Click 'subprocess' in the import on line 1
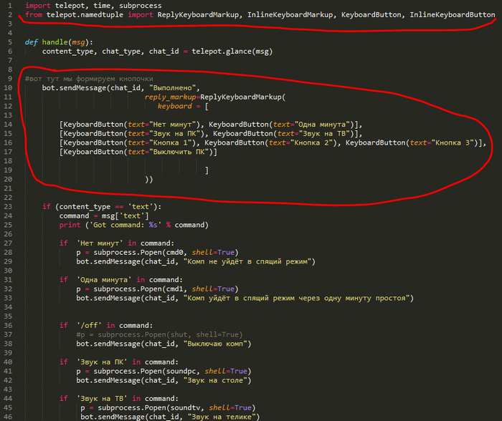Image resolution: width=502 pixels, height=421 pixels. 141,6
